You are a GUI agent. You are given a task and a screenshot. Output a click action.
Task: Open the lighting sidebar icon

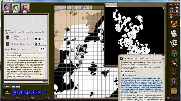177,8
